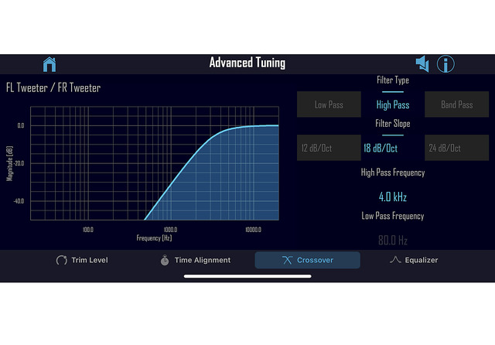The height and width of the screenshot is (345, 495).
Task: Select the Low Pass filter type
Action: point(329,104)
